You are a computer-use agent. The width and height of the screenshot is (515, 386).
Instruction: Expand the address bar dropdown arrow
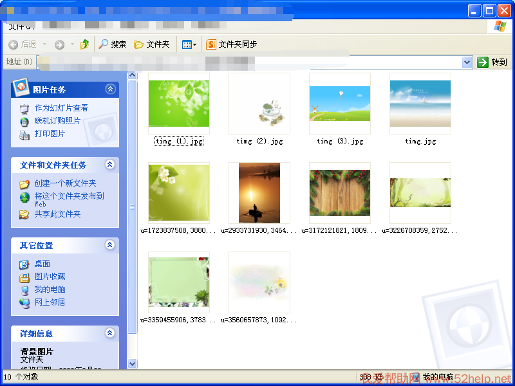pos(467,62)
